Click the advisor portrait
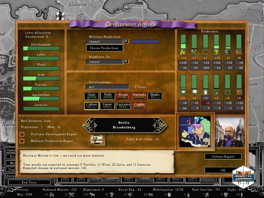This screenshot has width=264, height=198. 230,132
